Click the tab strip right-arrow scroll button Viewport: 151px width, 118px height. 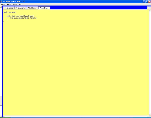149,8
